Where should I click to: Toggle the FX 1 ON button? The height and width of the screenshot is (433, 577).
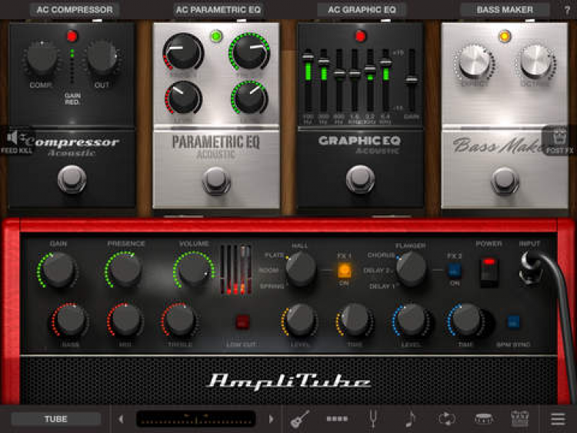point(344,271)
